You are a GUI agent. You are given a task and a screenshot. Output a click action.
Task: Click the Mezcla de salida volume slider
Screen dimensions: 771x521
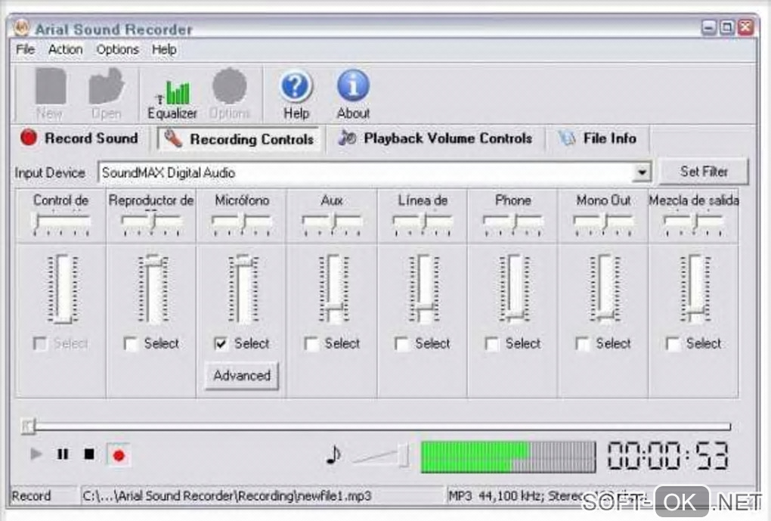tap(695, 289)
